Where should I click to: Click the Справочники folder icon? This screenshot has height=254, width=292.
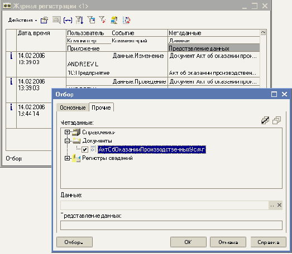76,132
